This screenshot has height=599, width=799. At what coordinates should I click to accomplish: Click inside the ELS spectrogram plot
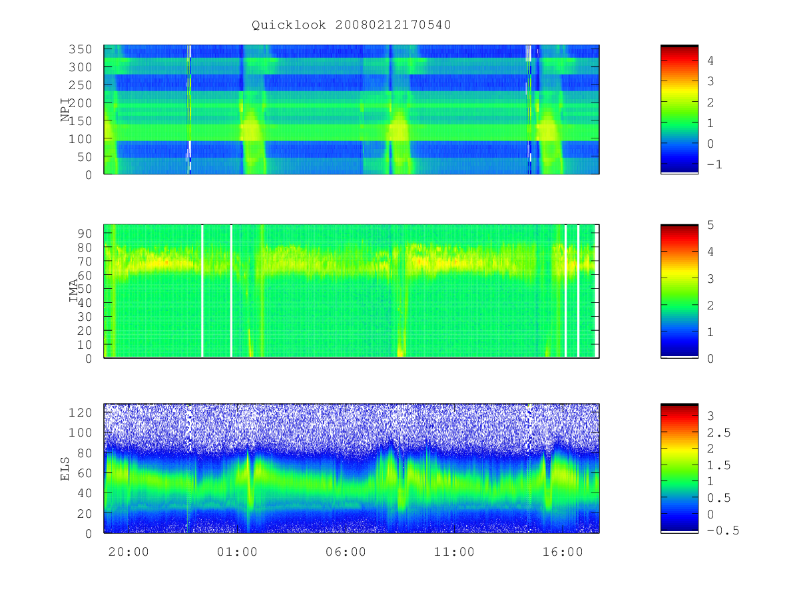(x=352, y=468)
